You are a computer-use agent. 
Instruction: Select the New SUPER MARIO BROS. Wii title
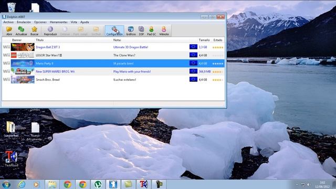pos(55,71)
